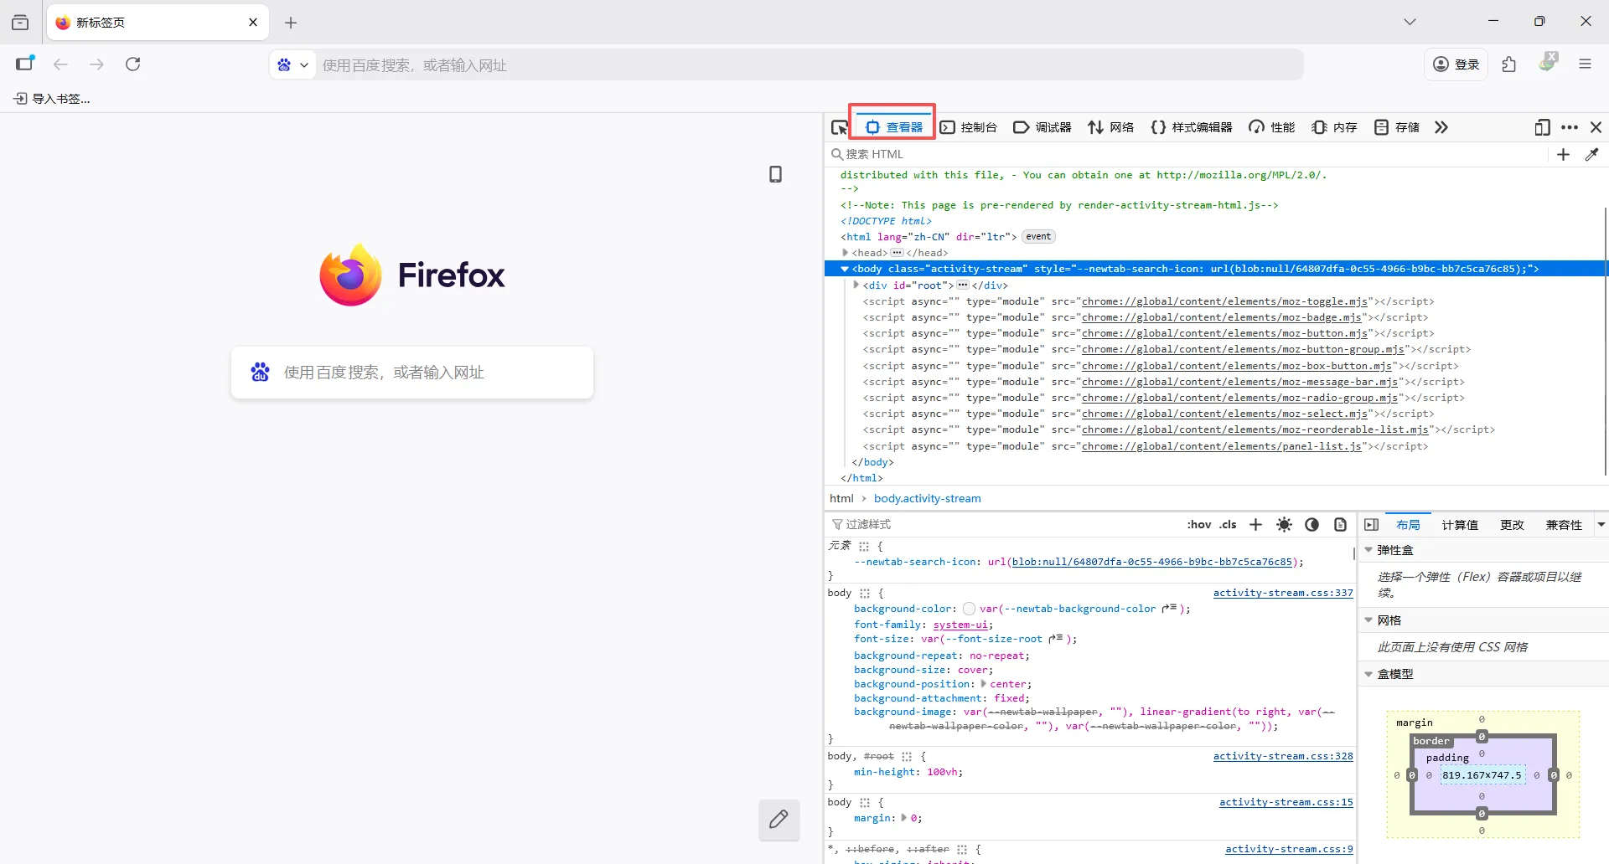The height and width of the screenshot is (864, 1609).
Task: Toggle the .cls class panel
Action: (1228, 525)
